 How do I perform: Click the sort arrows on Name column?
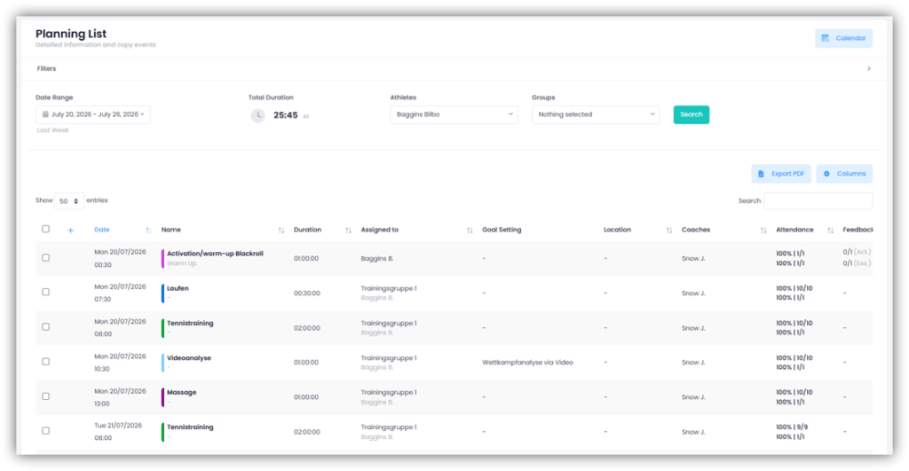point(281,230)
